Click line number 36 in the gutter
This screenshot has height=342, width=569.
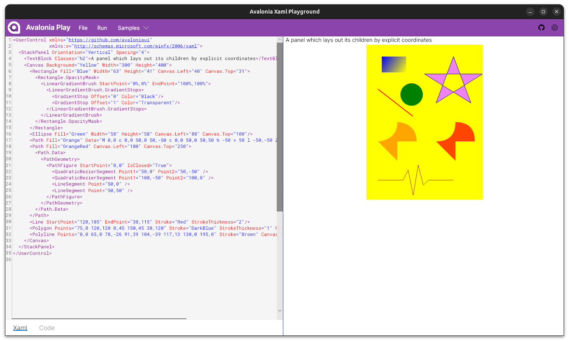click(x=8, y=260)
